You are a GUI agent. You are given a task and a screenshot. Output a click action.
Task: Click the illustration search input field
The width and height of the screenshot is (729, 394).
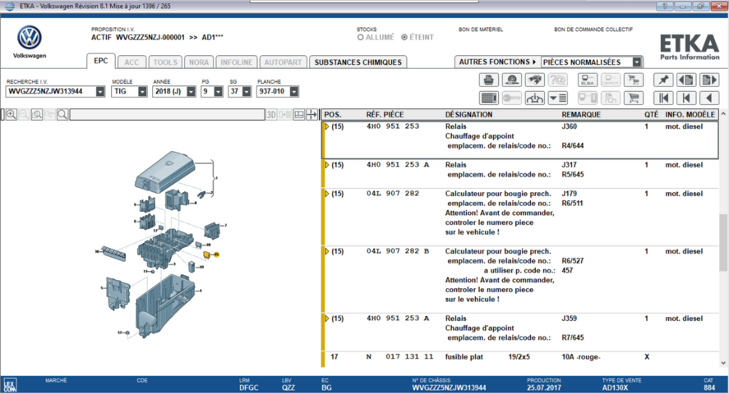click(x=167, y=115)
